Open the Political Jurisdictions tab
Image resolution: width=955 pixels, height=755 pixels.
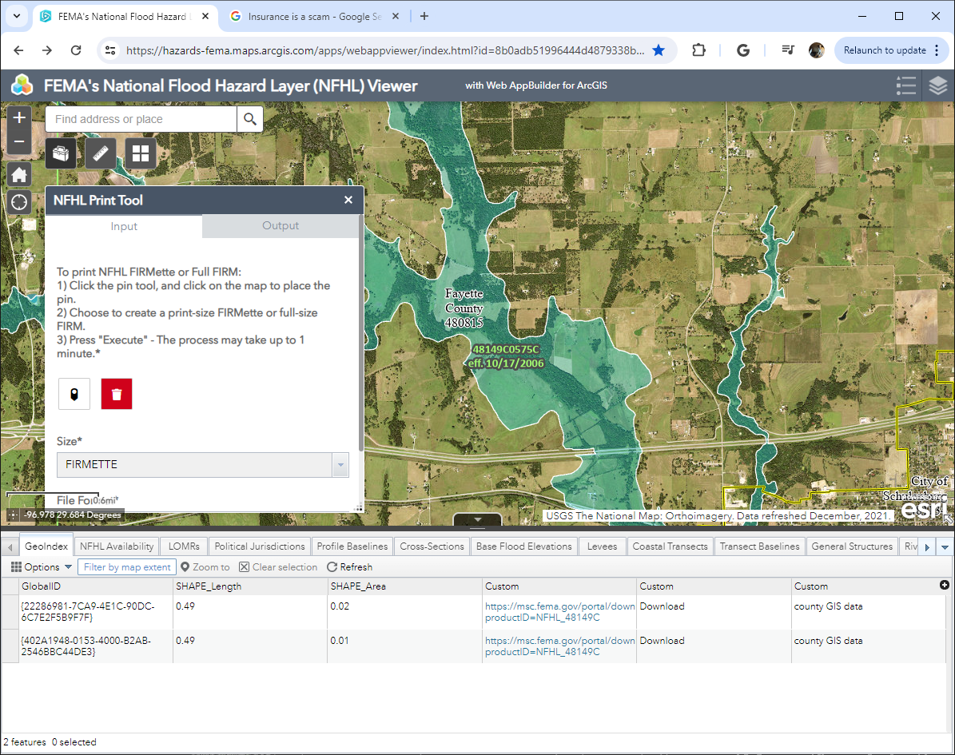pos(260,546)
